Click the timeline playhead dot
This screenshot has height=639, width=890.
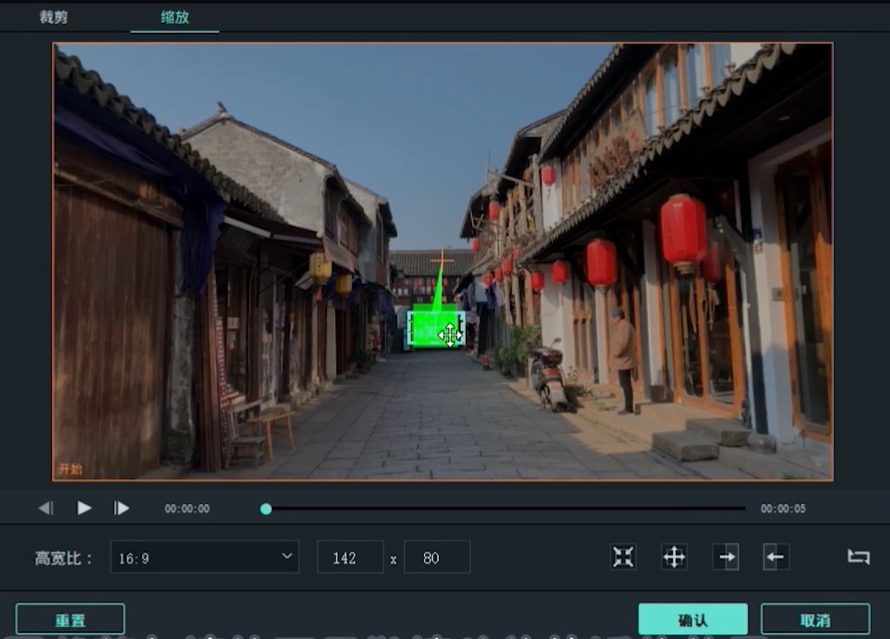(x=266, y=508)
